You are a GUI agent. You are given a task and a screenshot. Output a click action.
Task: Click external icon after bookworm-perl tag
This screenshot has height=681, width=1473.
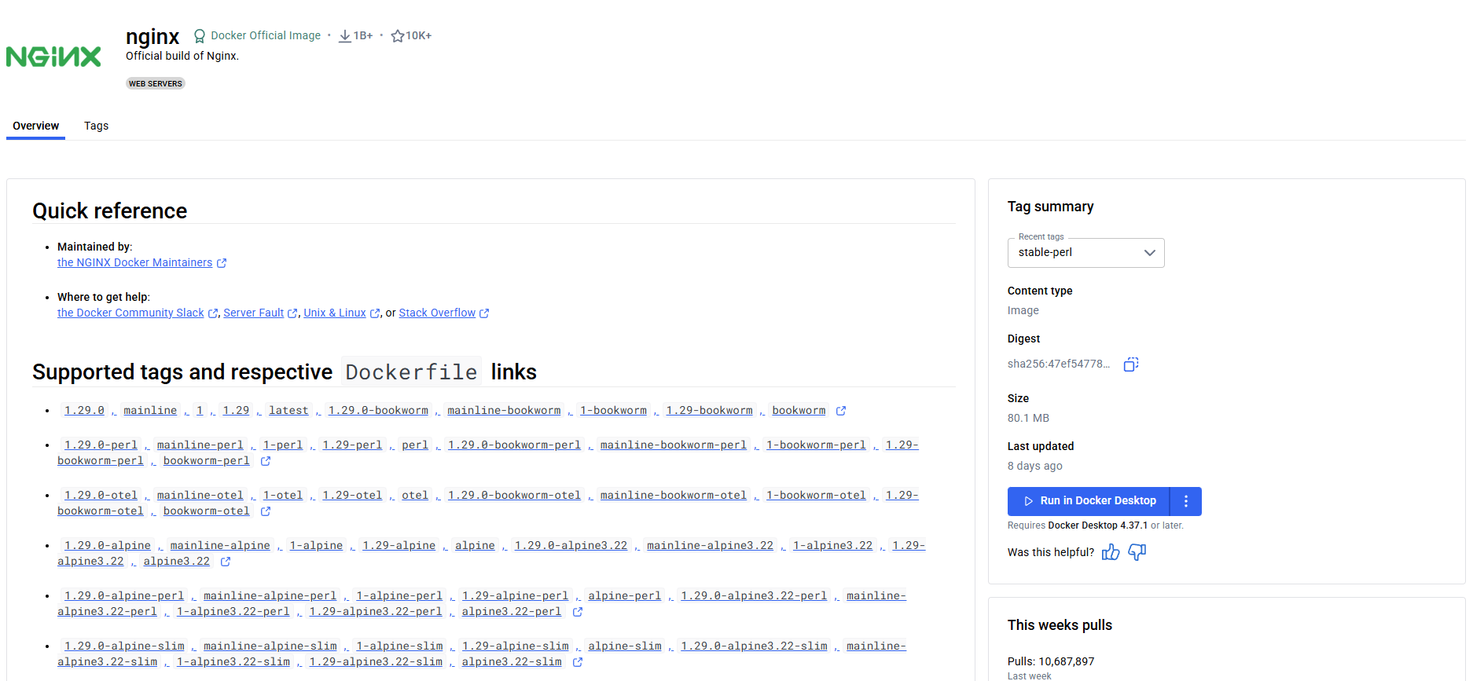(x=266, y=461)
